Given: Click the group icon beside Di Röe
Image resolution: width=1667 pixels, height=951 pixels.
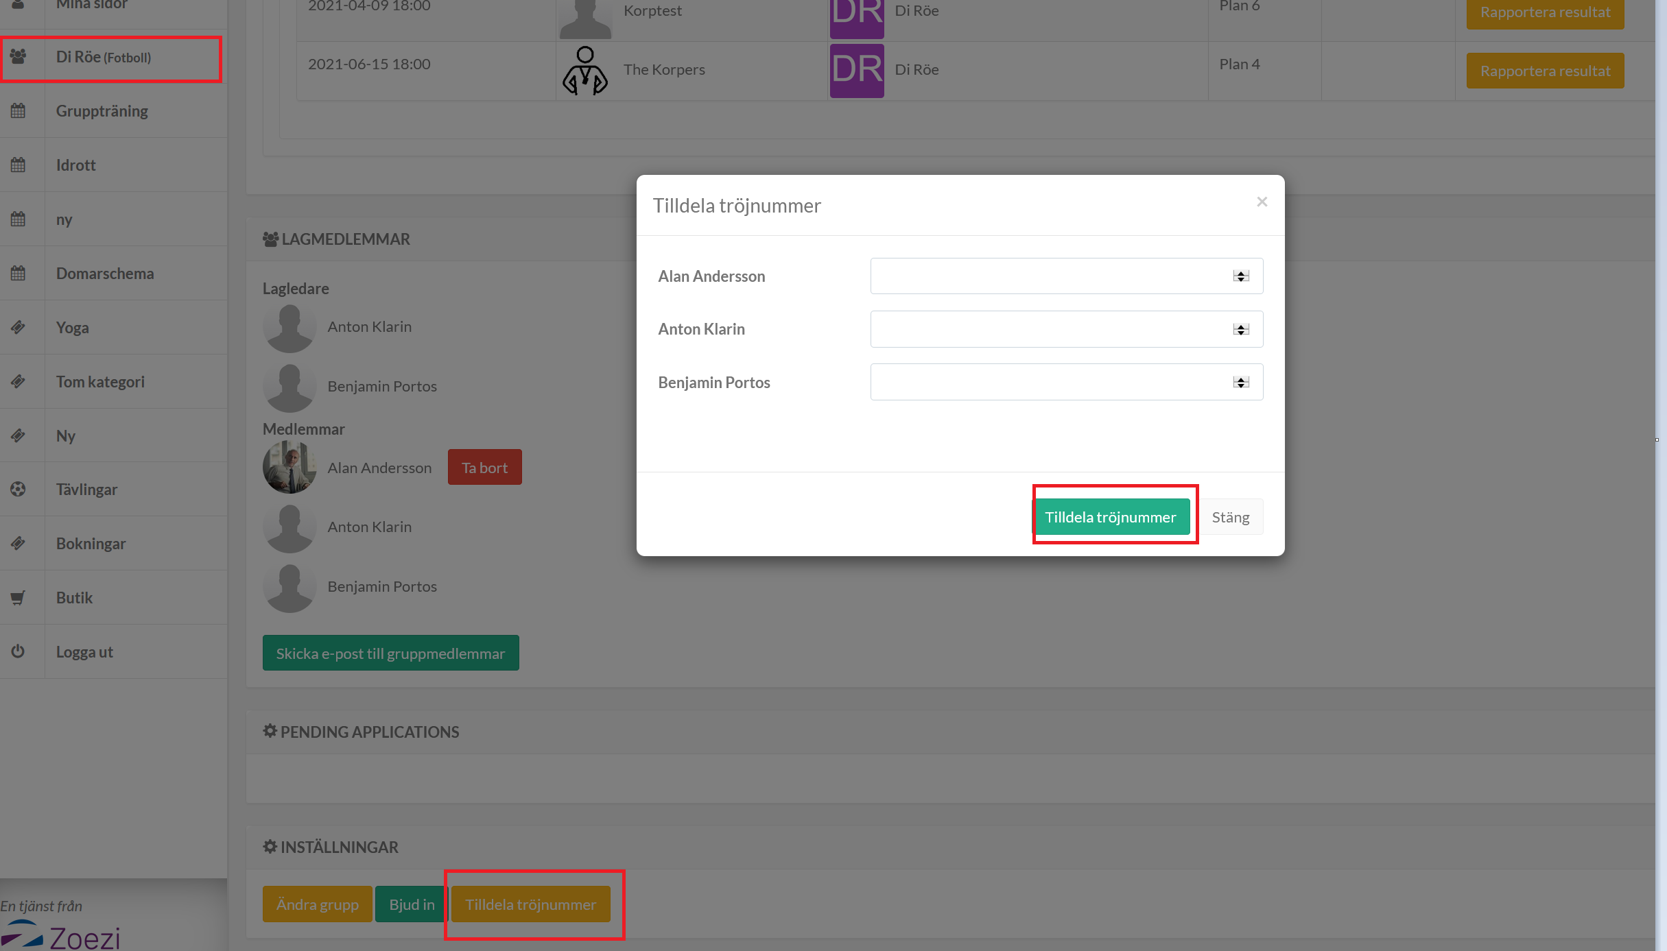Looking at the screenshot, I should [19, 57].
